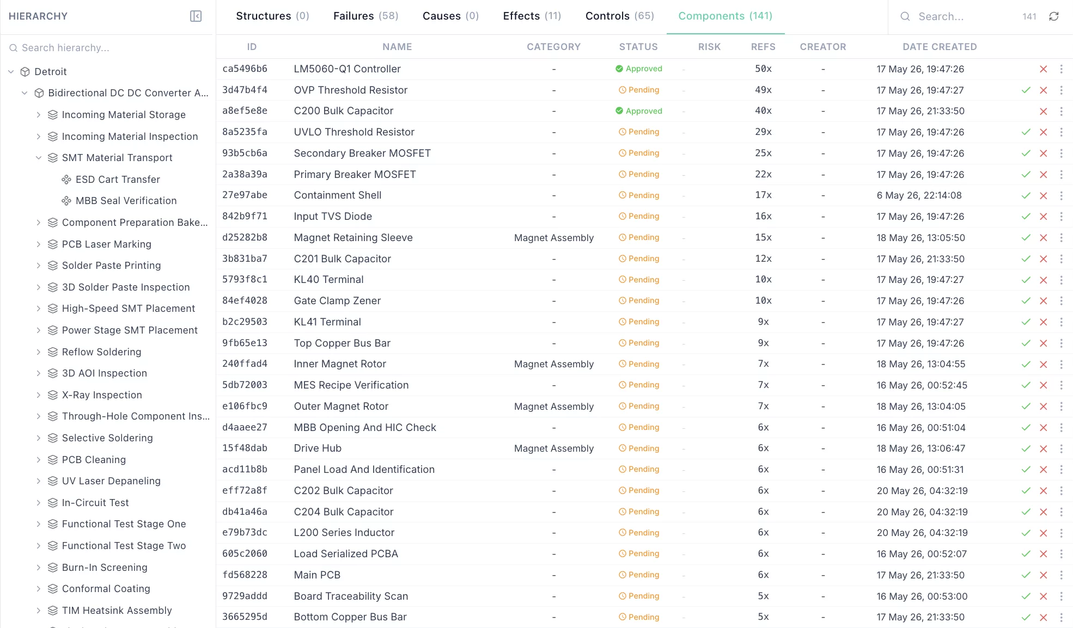Expand the Incoming Material Storage node

point(38,115)
